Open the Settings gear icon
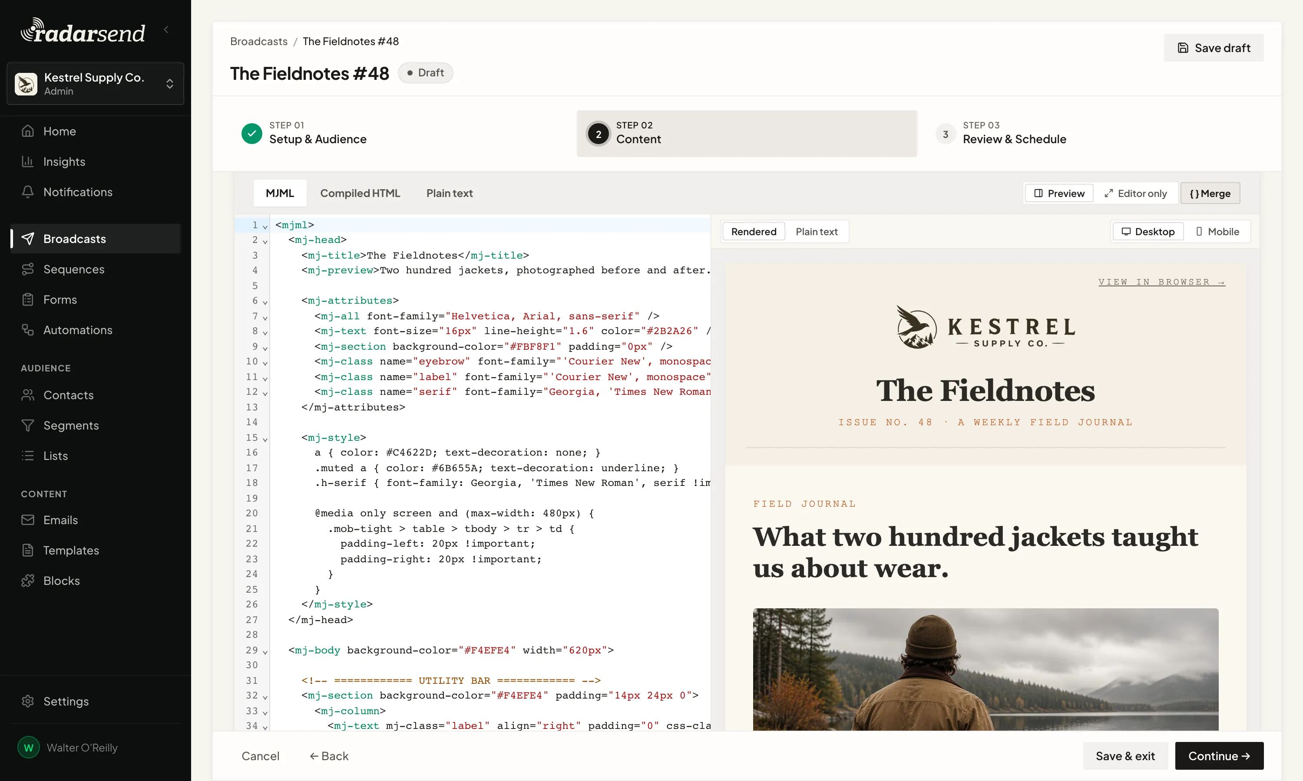The height and width of the screenshot is (781, 1303). coord(28,702)
